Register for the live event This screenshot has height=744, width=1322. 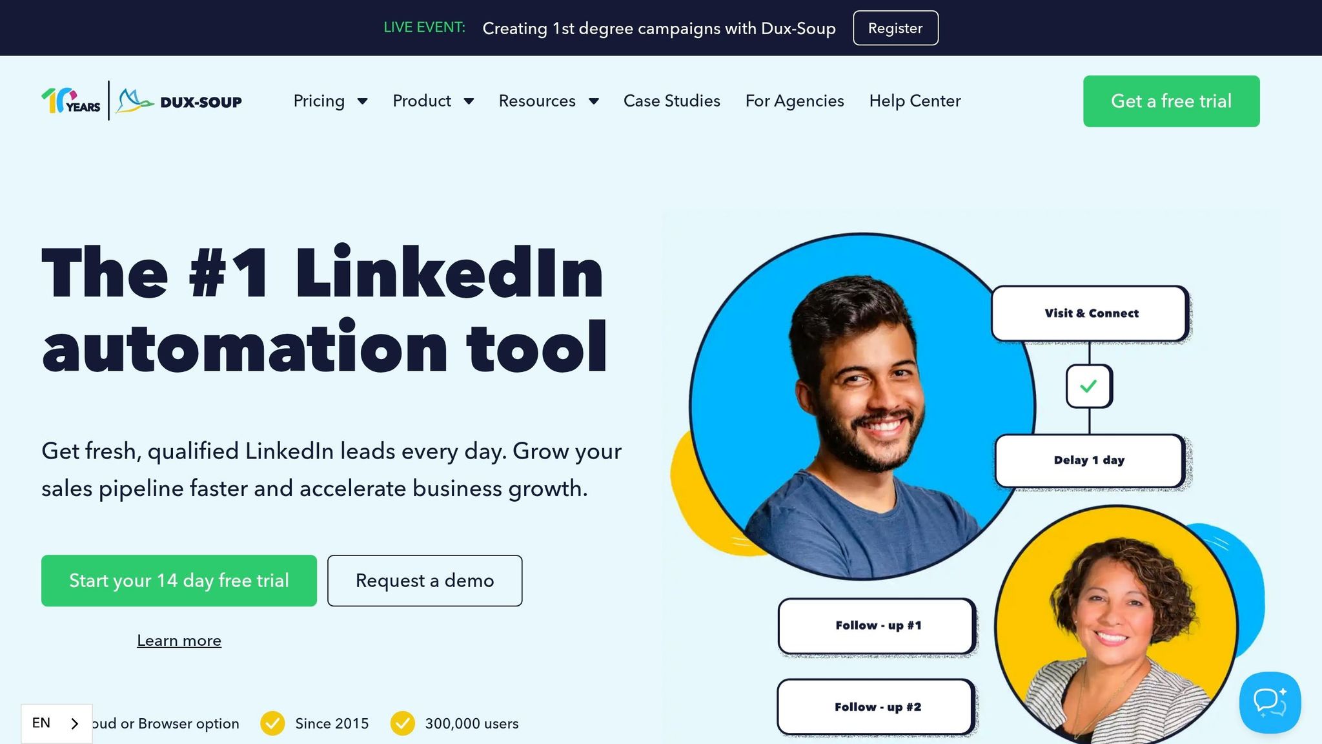895,28
